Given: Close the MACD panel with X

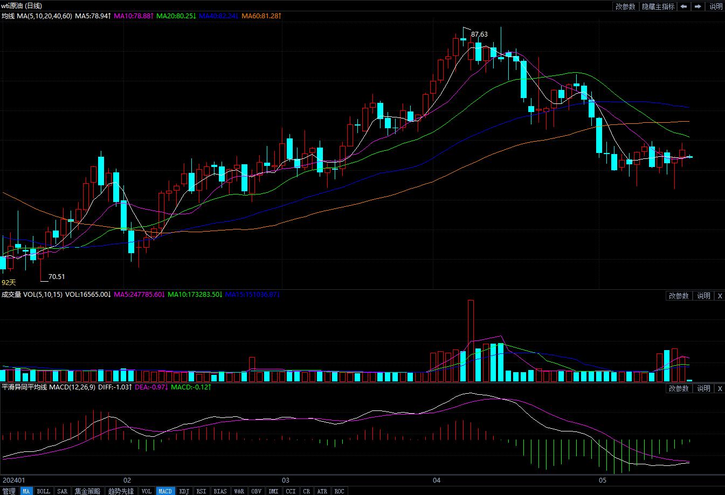Looking at the screenshot, I should (719, 388).
